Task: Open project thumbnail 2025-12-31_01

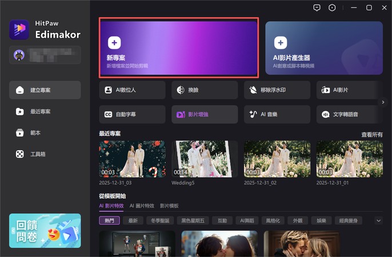Action: 350,159
